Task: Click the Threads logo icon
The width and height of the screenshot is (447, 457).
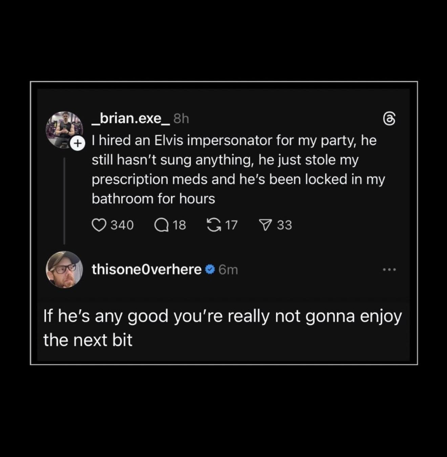Action: point(389,119)
